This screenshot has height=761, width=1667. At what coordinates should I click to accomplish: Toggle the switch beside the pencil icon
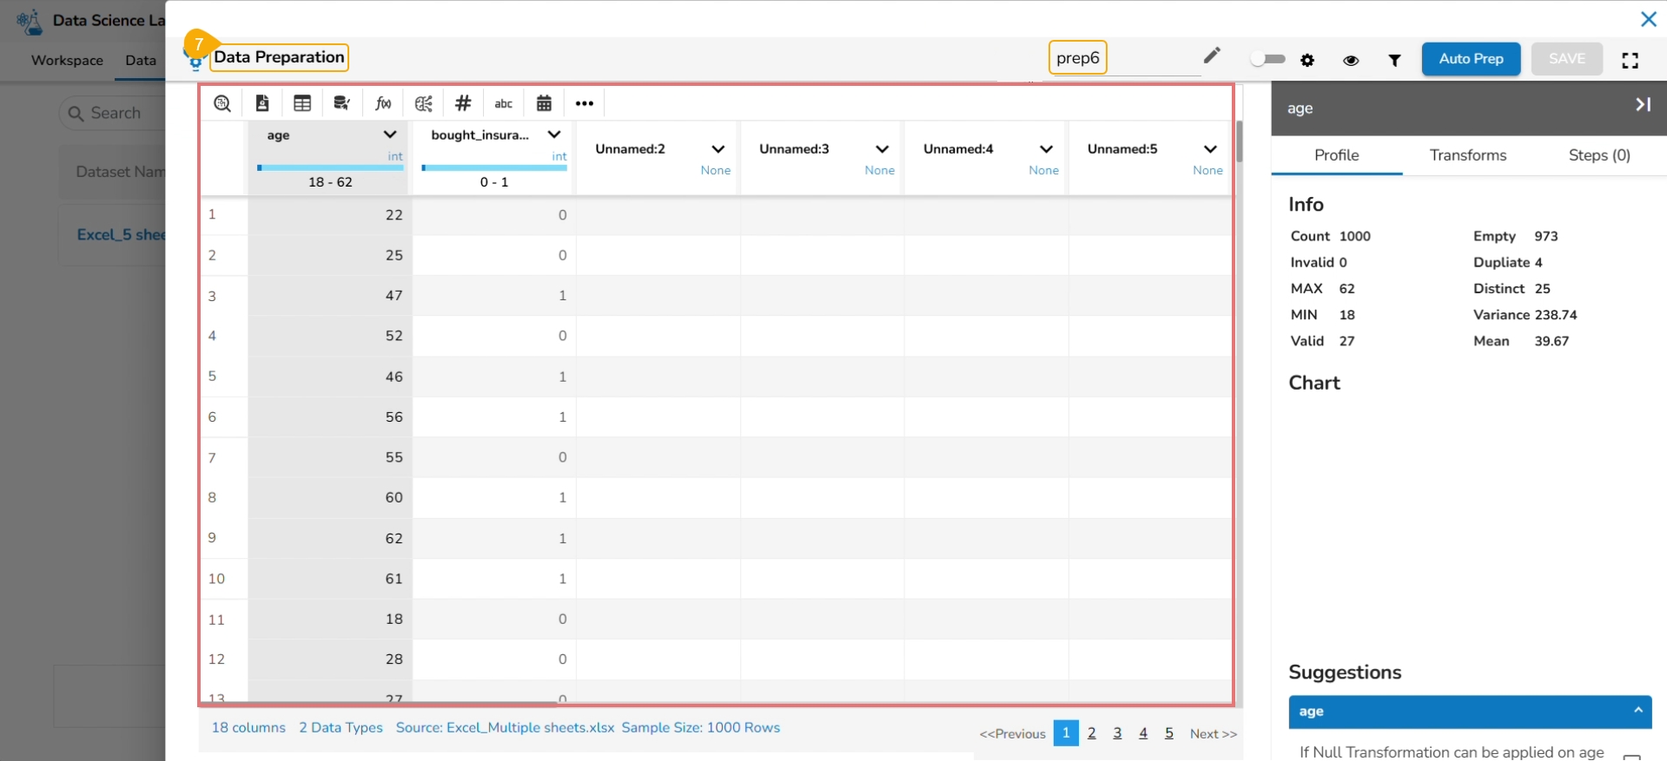(x=1267, y=59)
